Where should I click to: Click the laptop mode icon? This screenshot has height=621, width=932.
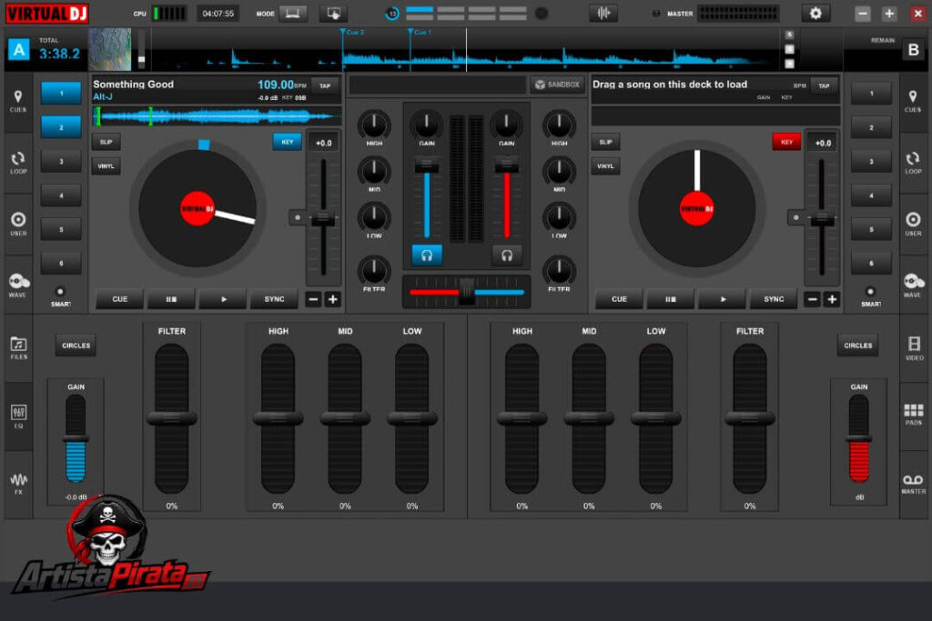(292, 13)
